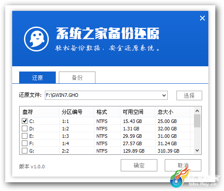
Task: Switch to the 备份 tab
Action: (x=77, y=78)
